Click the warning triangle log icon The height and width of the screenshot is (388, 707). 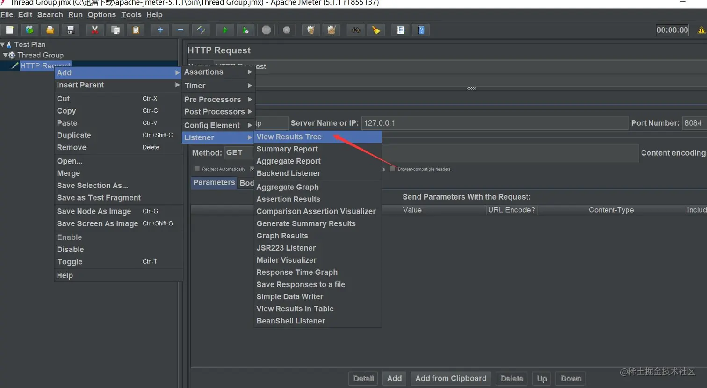pyautogui.click(x=701, y=30)
